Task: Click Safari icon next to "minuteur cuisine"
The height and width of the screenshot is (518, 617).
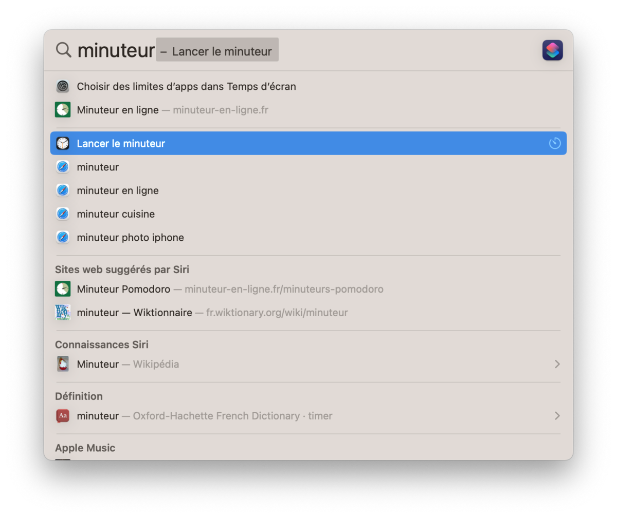Action: click(63, 214)
